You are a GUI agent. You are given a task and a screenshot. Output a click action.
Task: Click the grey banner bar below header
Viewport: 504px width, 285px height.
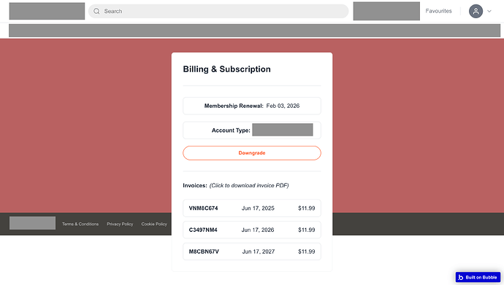pos(255,31)
